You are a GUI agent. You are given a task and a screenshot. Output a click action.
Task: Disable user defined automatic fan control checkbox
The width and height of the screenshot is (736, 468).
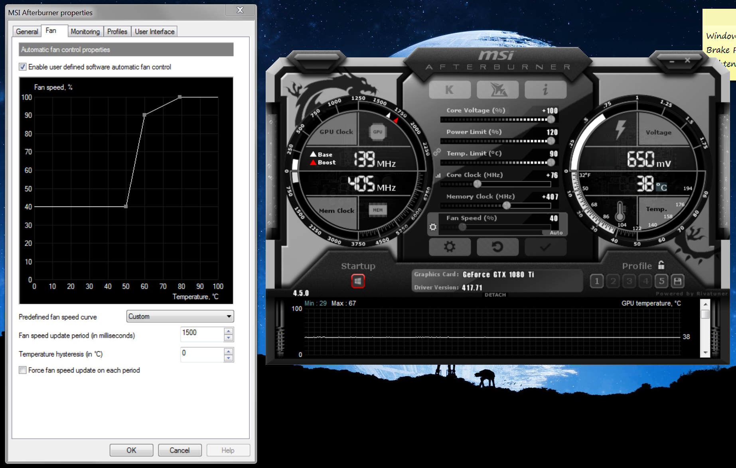tap(23, 67)
